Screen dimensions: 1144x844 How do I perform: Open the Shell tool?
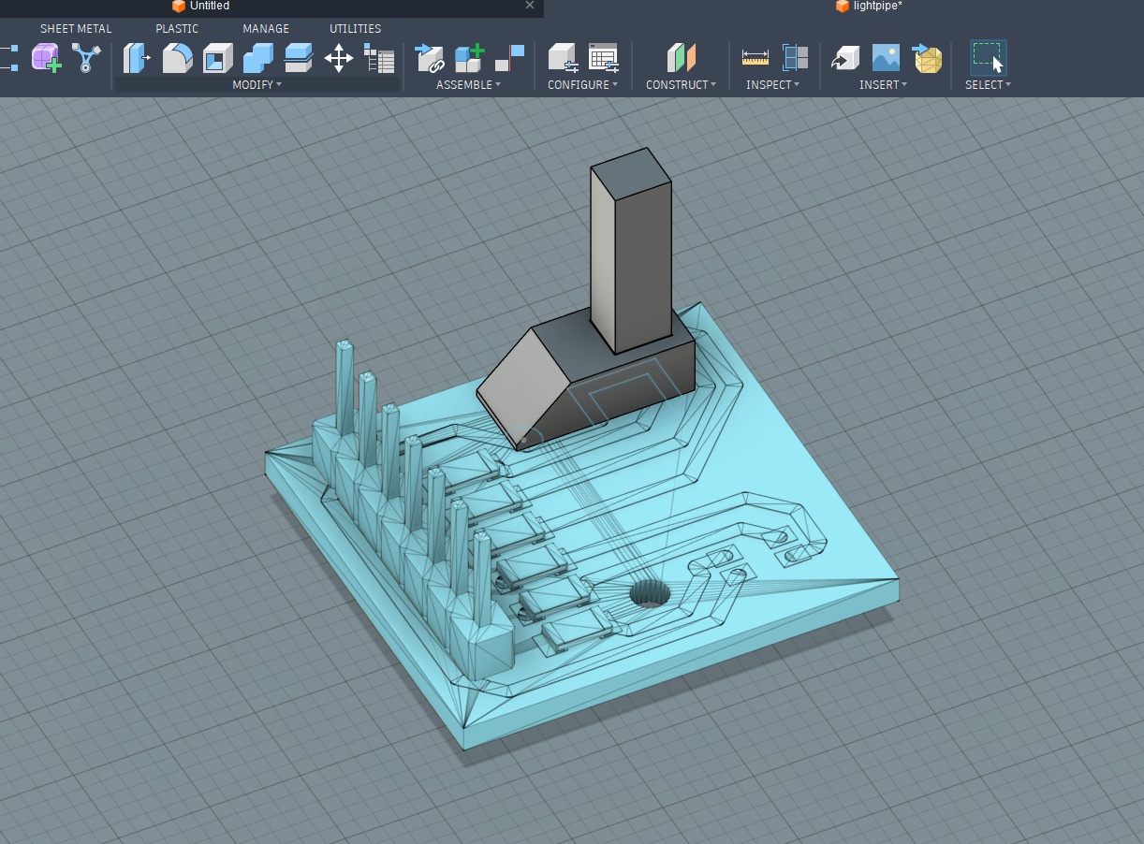pyautogui.click(x=216, y=58)
